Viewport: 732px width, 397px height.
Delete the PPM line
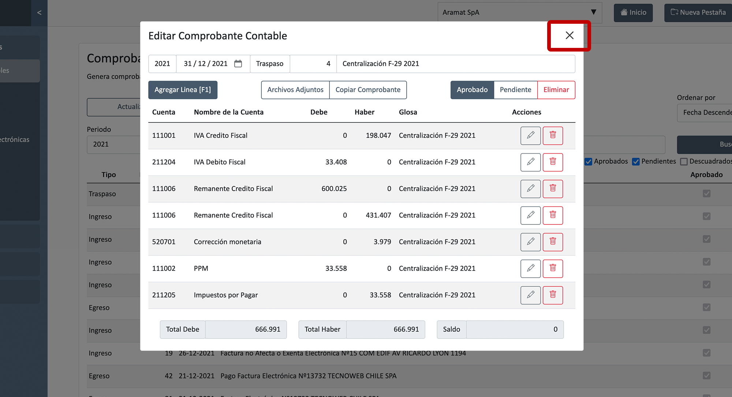553,268
